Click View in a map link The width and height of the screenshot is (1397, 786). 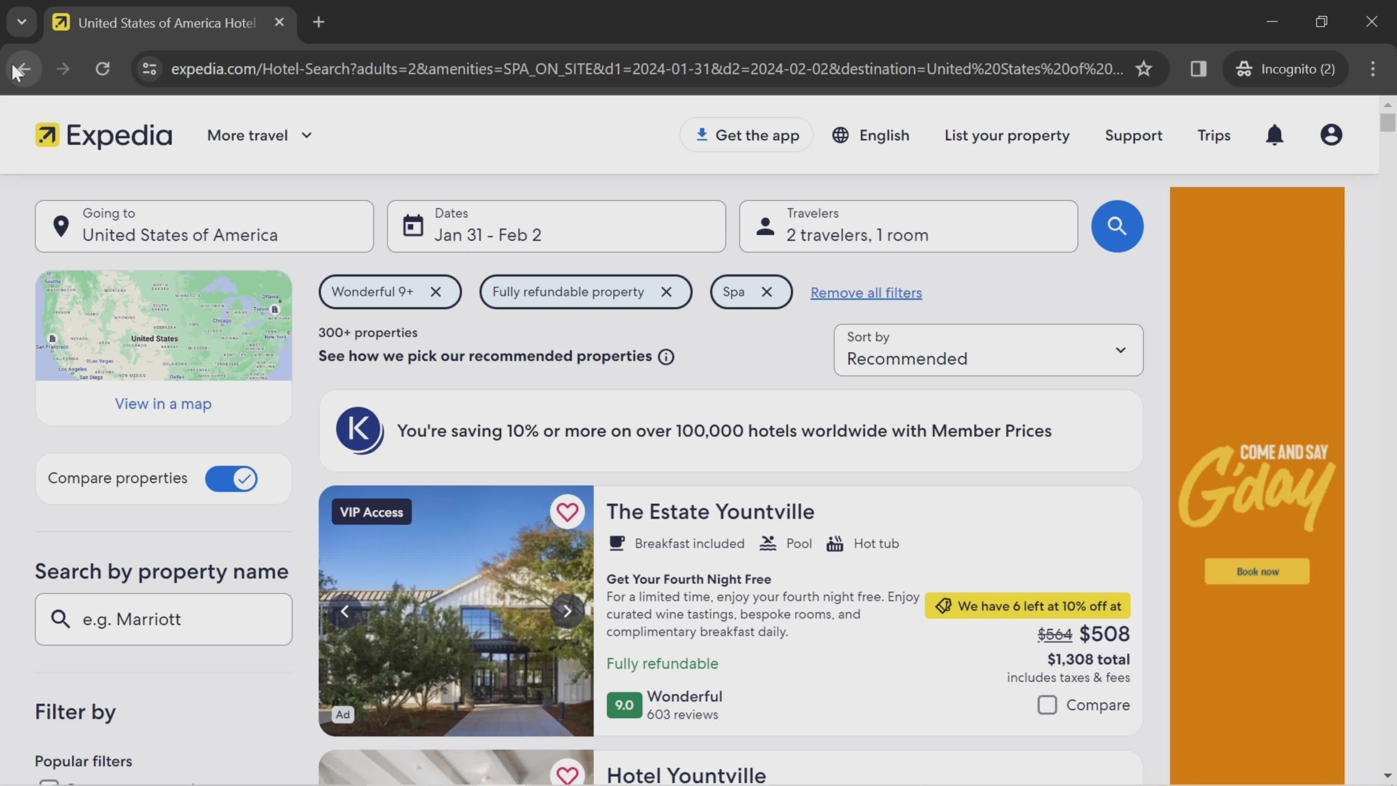point(163,404)
